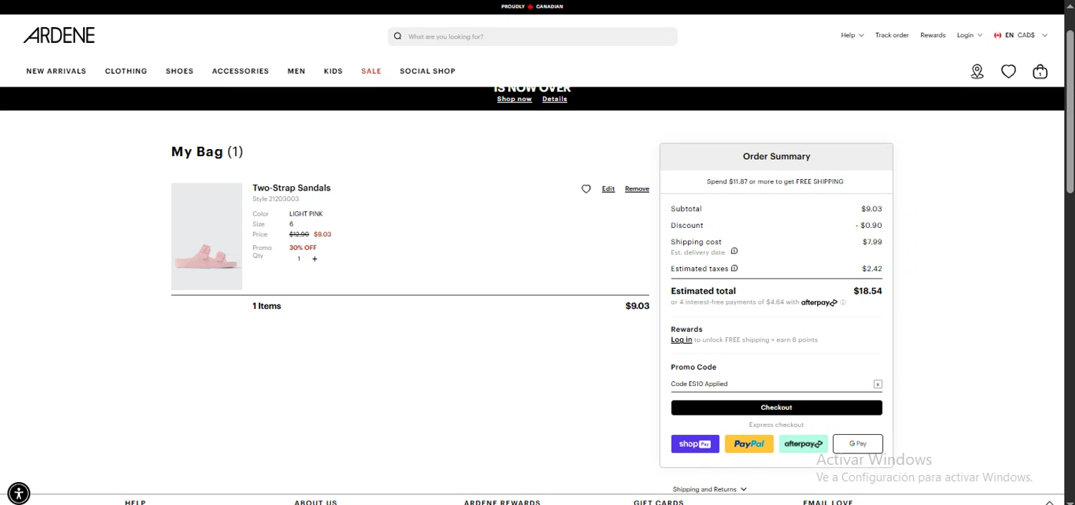Expand the Help dropdown
This screenshot has height=505, width=1075.
(852, 35)
